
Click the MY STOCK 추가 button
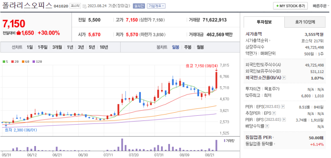point(290,6)
